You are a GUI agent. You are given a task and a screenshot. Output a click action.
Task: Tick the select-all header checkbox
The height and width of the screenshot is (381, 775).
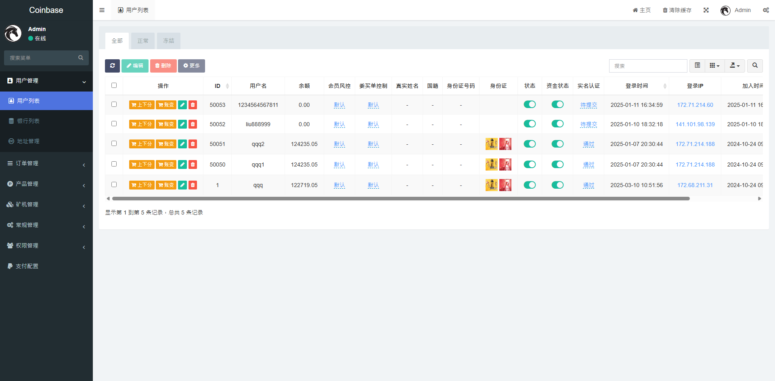[114, 85]
